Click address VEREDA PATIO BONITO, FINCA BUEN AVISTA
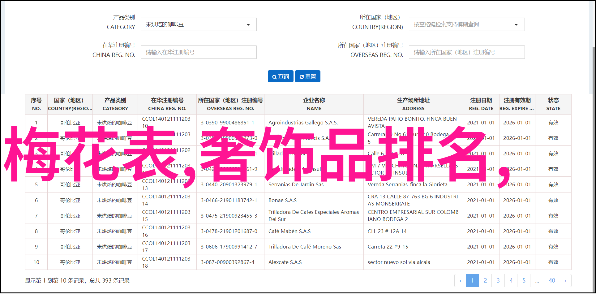Viewport: 596px width, 294px height. point(412,123)
